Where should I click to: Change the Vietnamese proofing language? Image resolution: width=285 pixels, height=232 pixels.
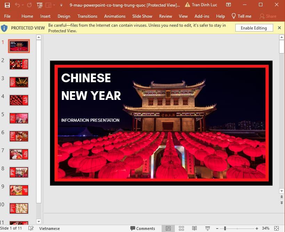tap(49, 228)
